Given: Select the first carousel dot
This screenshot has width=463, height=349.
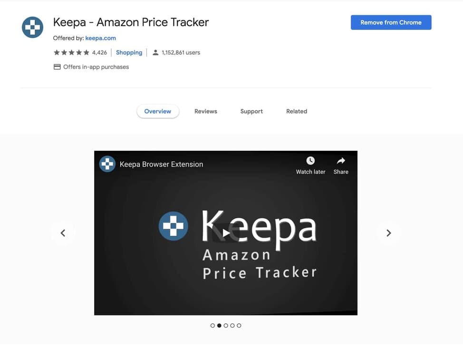Looking at the screenshot, I should [x=212, y=325].
